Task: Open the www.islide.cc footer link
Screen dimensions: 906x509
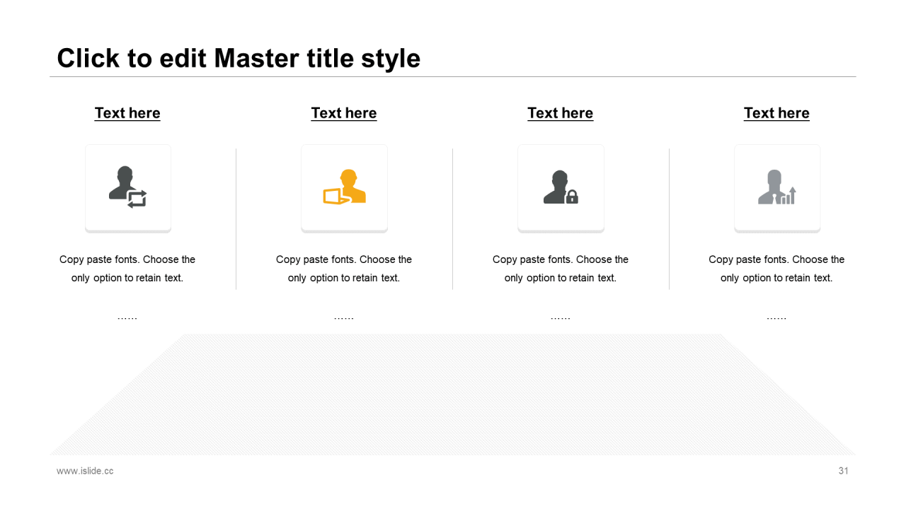Action: (x=85, y=471)
